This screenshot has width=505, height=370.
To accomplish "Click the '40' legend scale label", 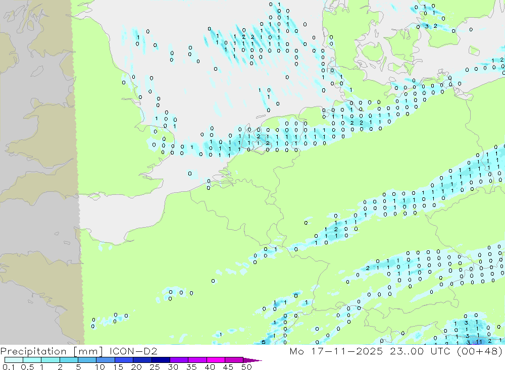I will pos(210,367).
